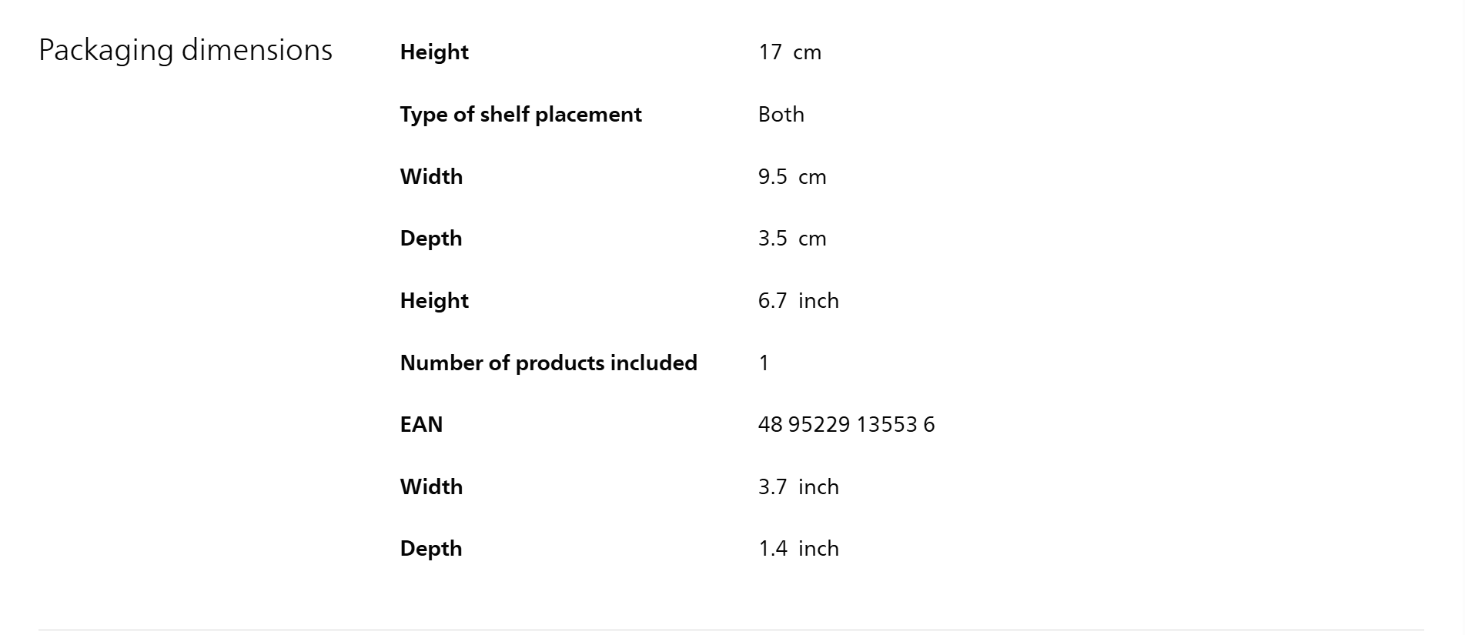Click the Height label beside 17 cm
This screenshot has width=1465, height=635.
[x=434, y=52]
